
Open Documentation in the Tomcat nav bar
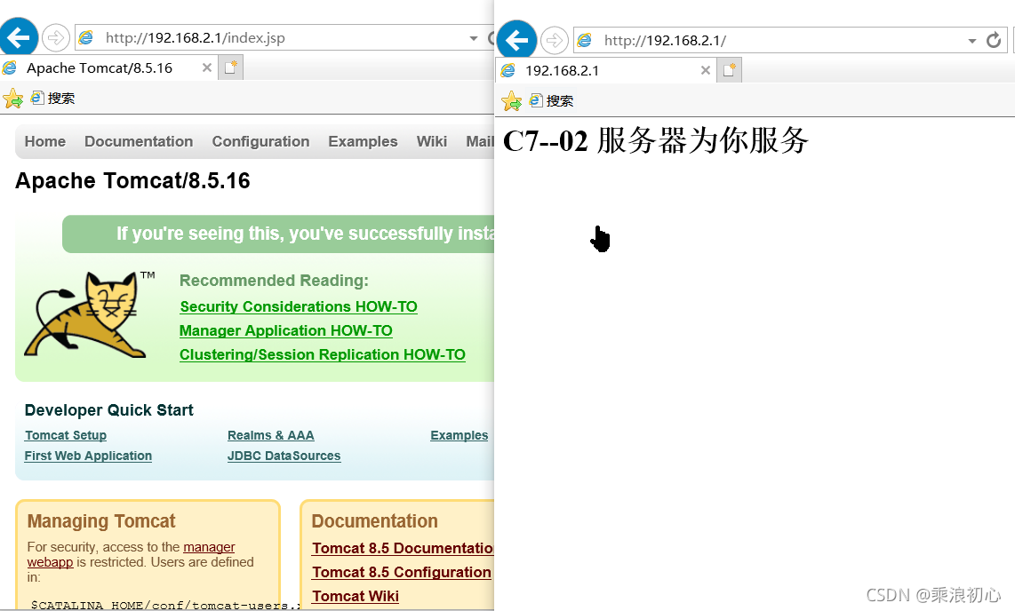coord(139,141)
